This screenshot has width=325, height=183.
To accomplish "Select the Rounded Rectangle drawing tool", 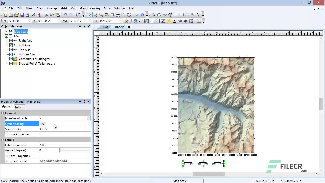I will 182,15.
